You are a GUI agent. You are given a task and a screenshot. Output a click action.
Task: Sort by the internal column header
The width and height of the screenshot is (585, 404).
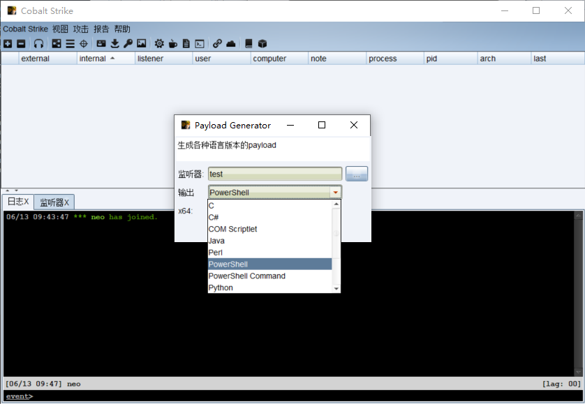click(x=105, y=59)
